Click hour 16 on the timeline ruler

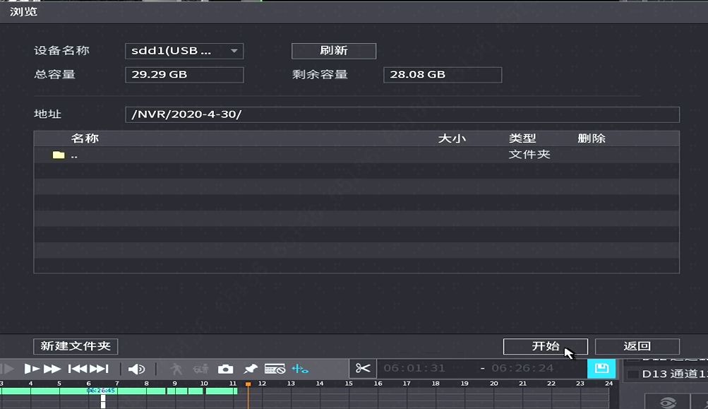click(x=378, y=384)
